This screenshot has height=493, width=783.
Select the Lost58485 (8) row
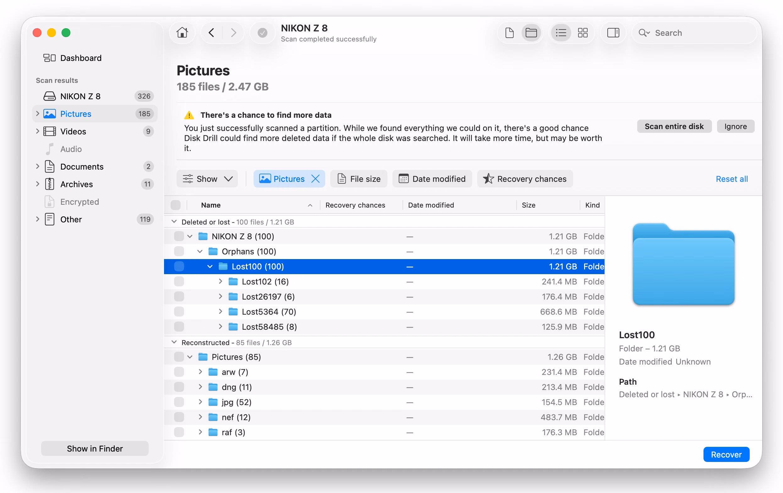tap(384, 327)
